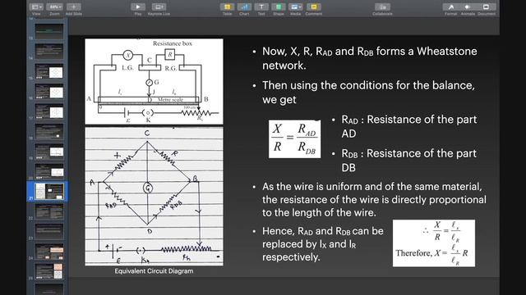Open the View options menu
Viewport: 526px width, 295px height.
(36, 7)
